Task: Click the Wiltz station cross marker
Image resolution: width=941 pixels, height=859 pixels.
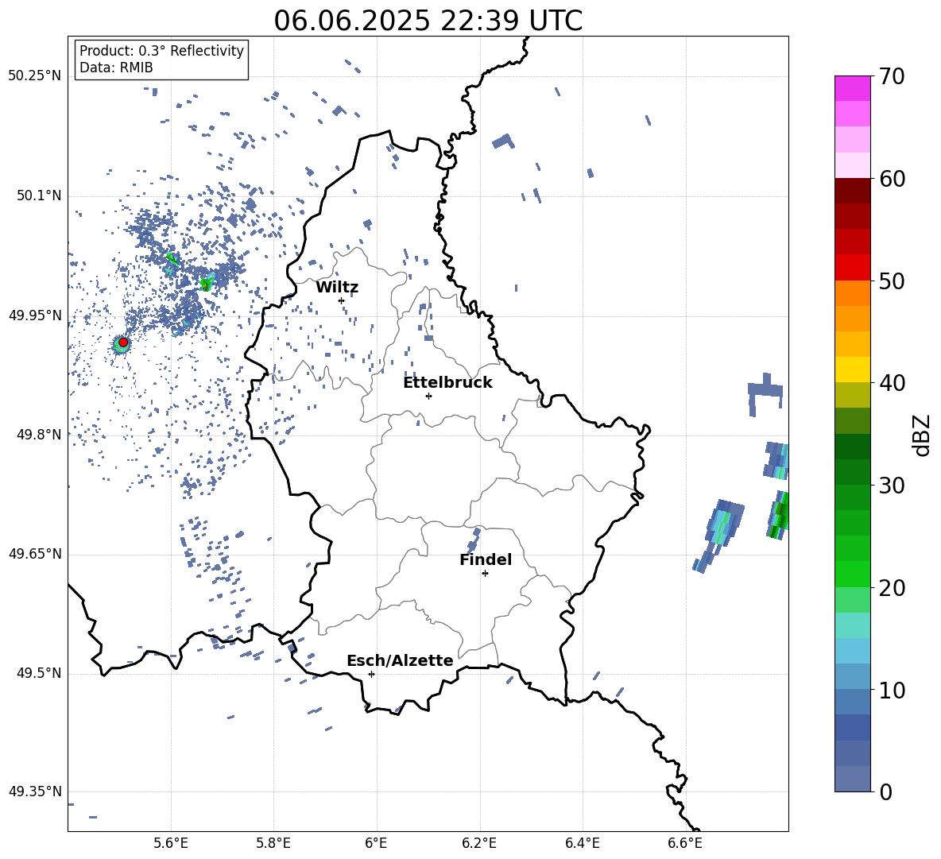Action: click(342, 300)
